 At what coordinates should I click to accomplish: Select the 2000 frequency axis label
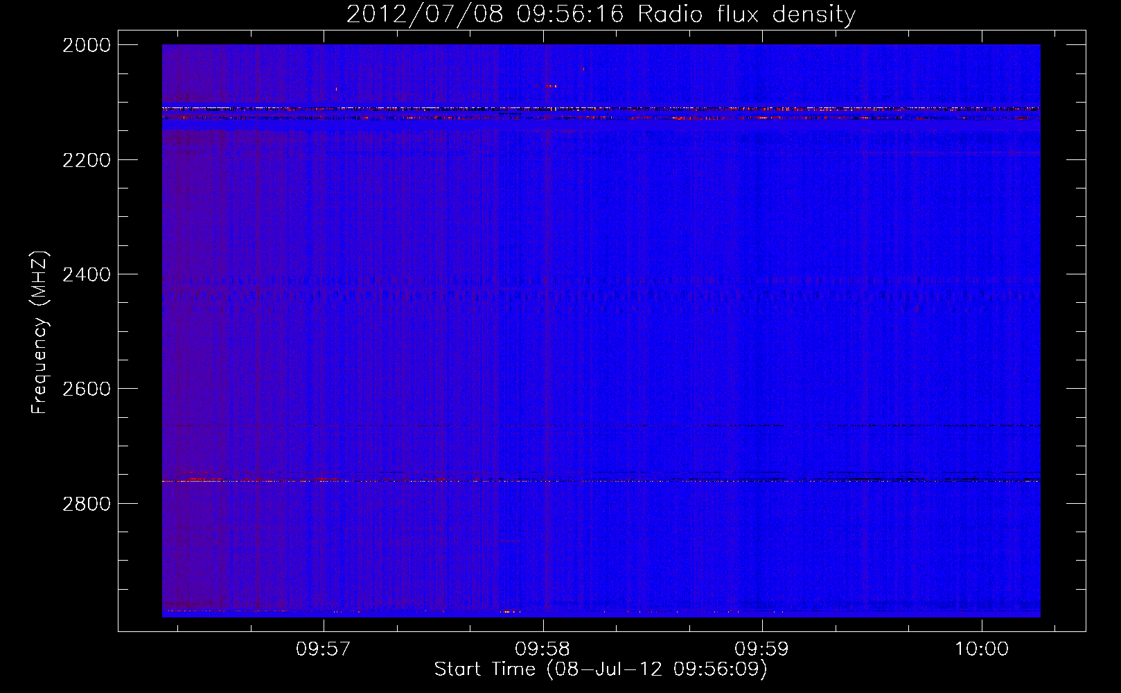[x=87, y=45]
